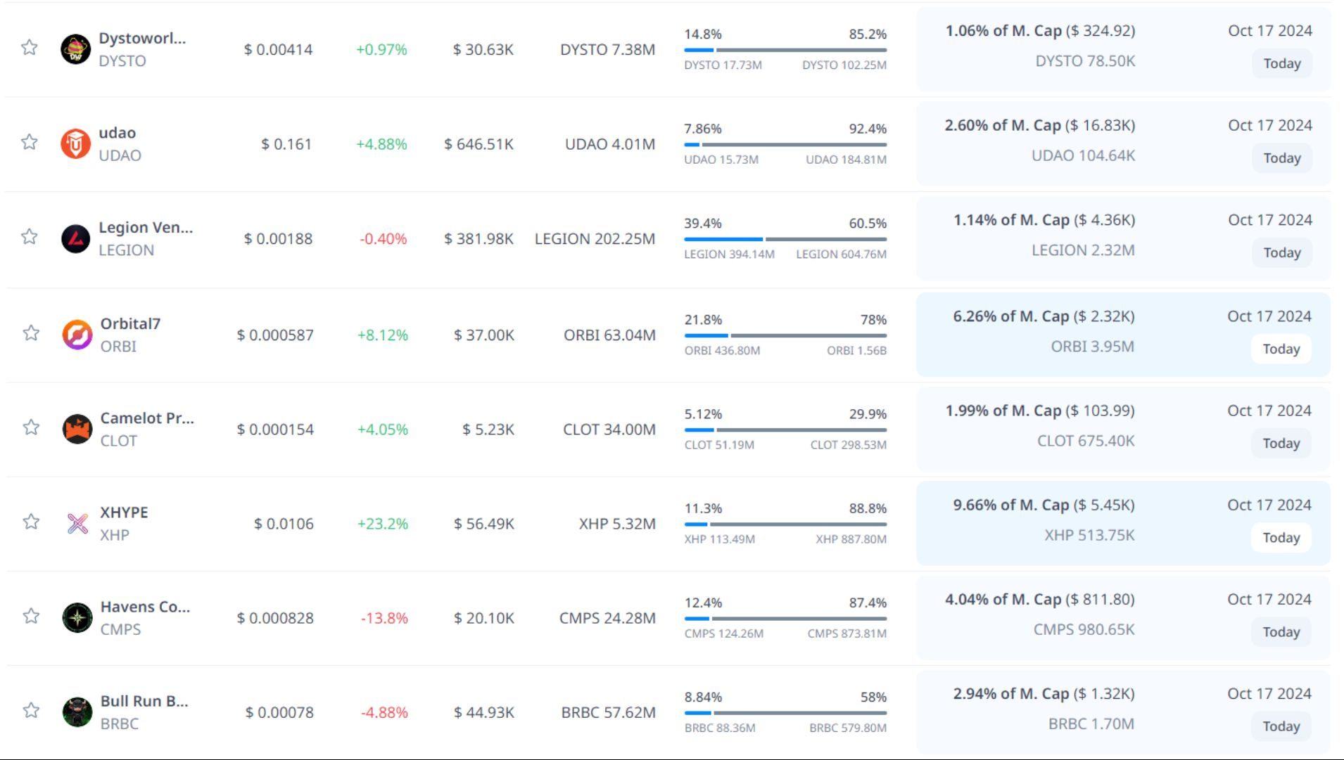
Task: Add XHYPE to favorites with star
Action: pyautogui.click(x=31, y=522)
